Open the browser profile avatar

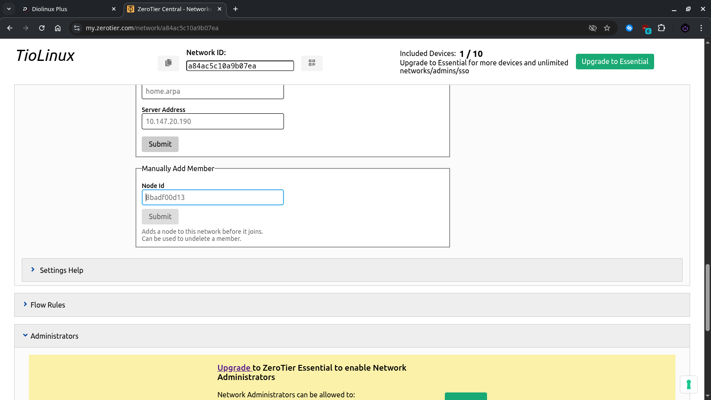click(685, 28)
